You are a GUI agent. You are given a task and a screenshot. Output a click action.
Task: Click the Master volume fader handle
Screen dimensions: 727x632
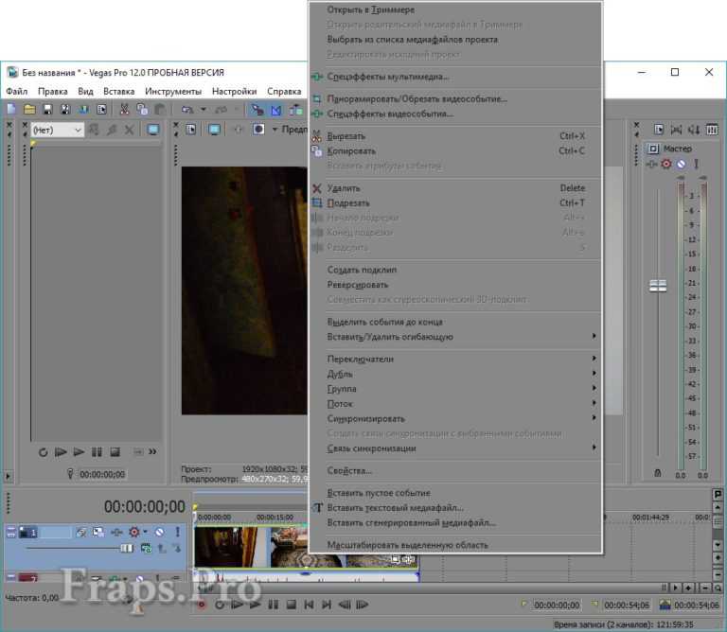pos(658,286)
